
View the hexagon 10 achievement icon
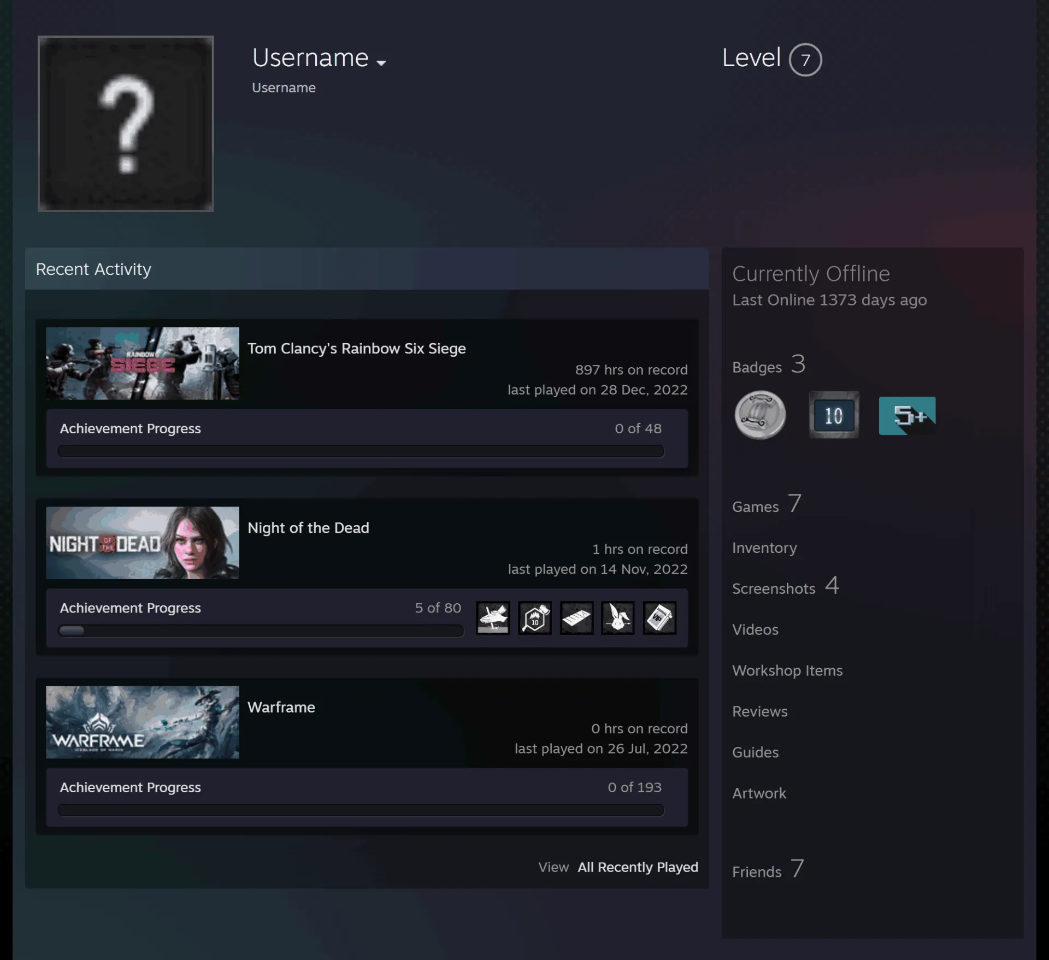pyautogui.click(x=535, y=618)
